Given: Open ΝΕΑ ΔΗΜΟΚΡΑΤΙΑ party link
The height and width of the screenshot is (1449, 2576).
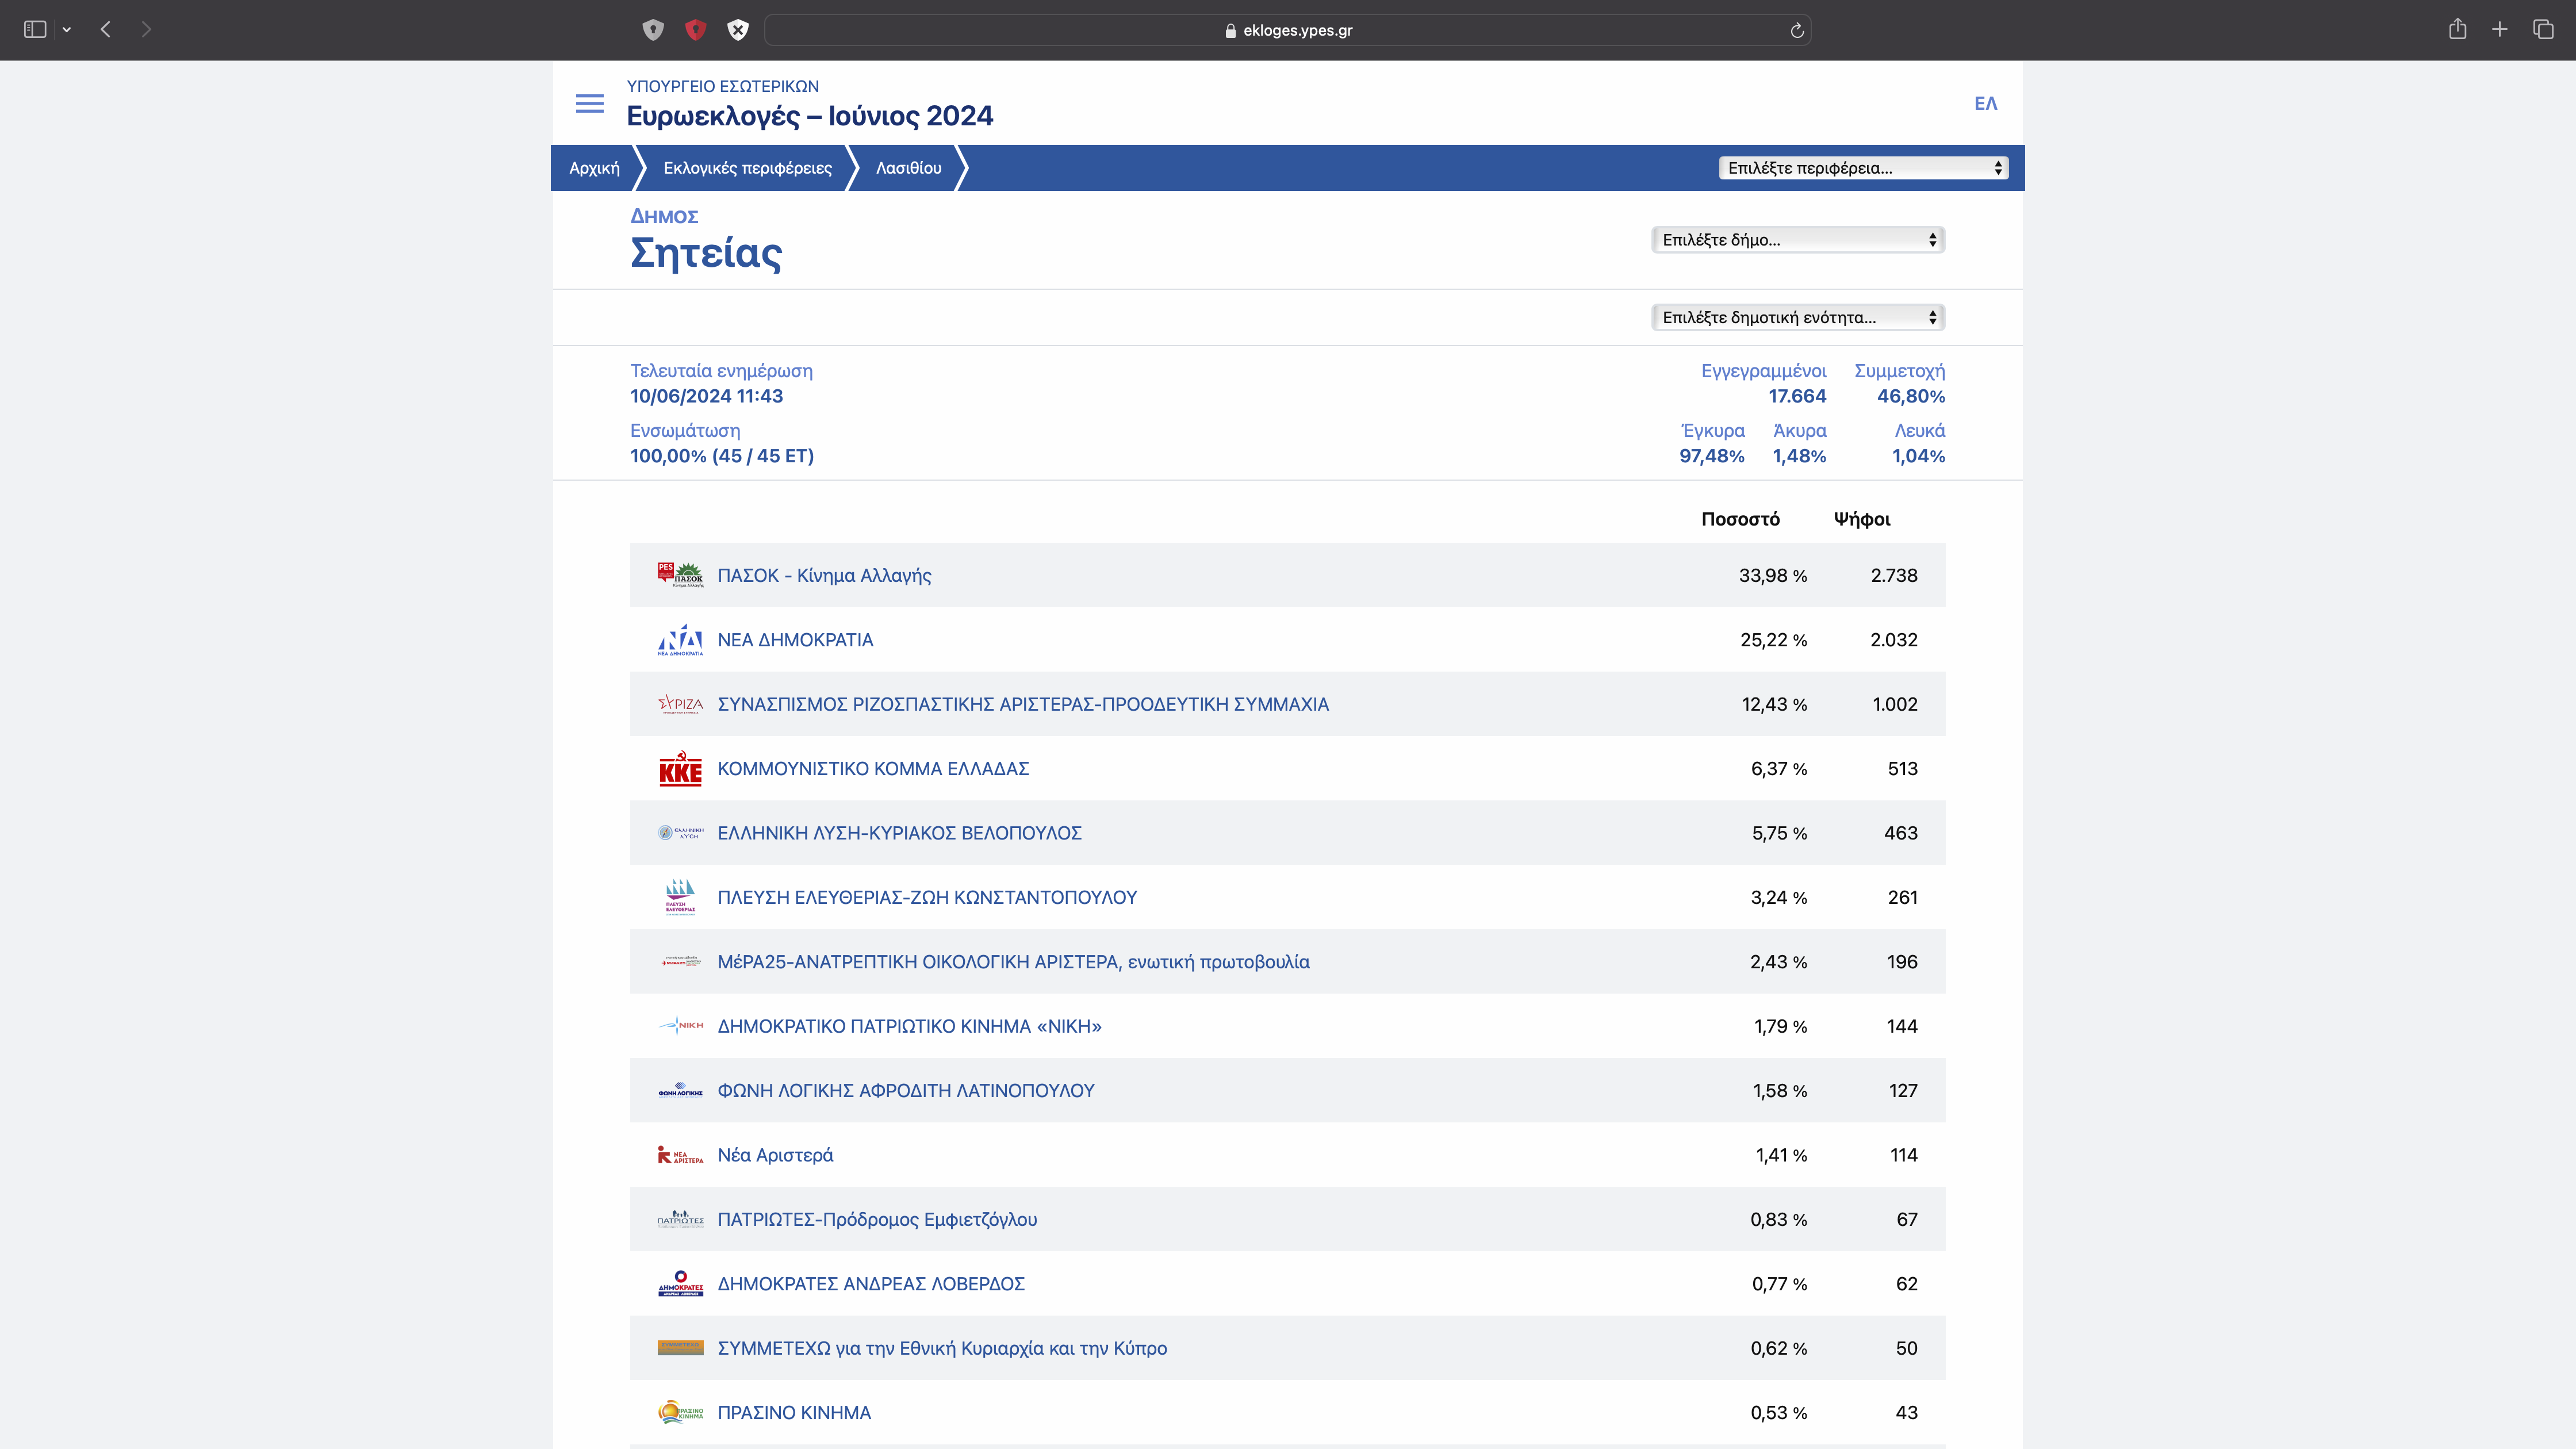Looking at the screenshot, I should coord(795,640).
